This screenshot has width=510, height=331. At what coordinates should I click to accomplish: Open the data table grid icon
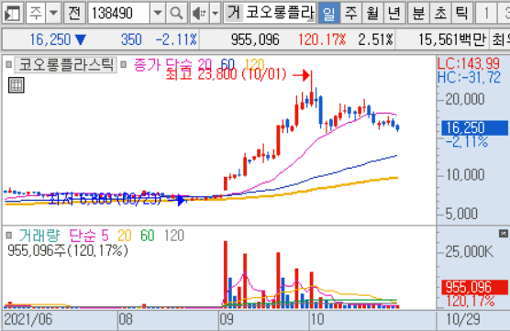(17, 85)
